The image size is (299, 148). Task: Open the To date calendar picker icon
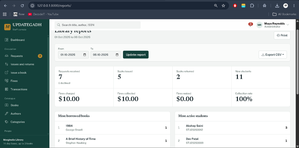[117, 55]
